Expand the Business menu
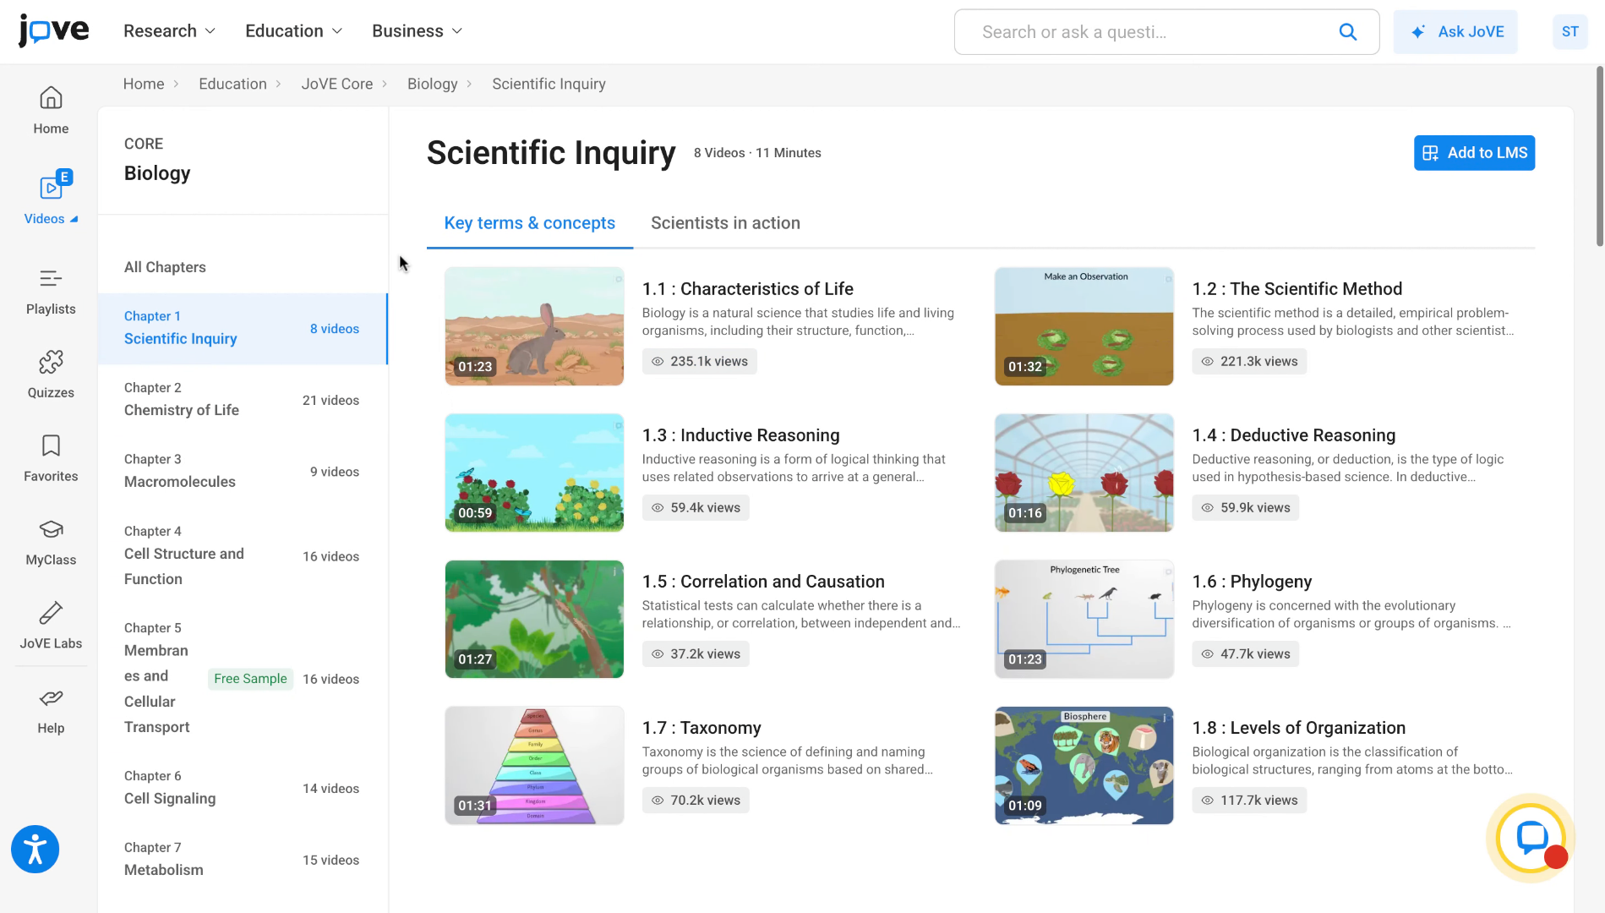Screen dimensions: 1605x913 click(x=417, y=31)
